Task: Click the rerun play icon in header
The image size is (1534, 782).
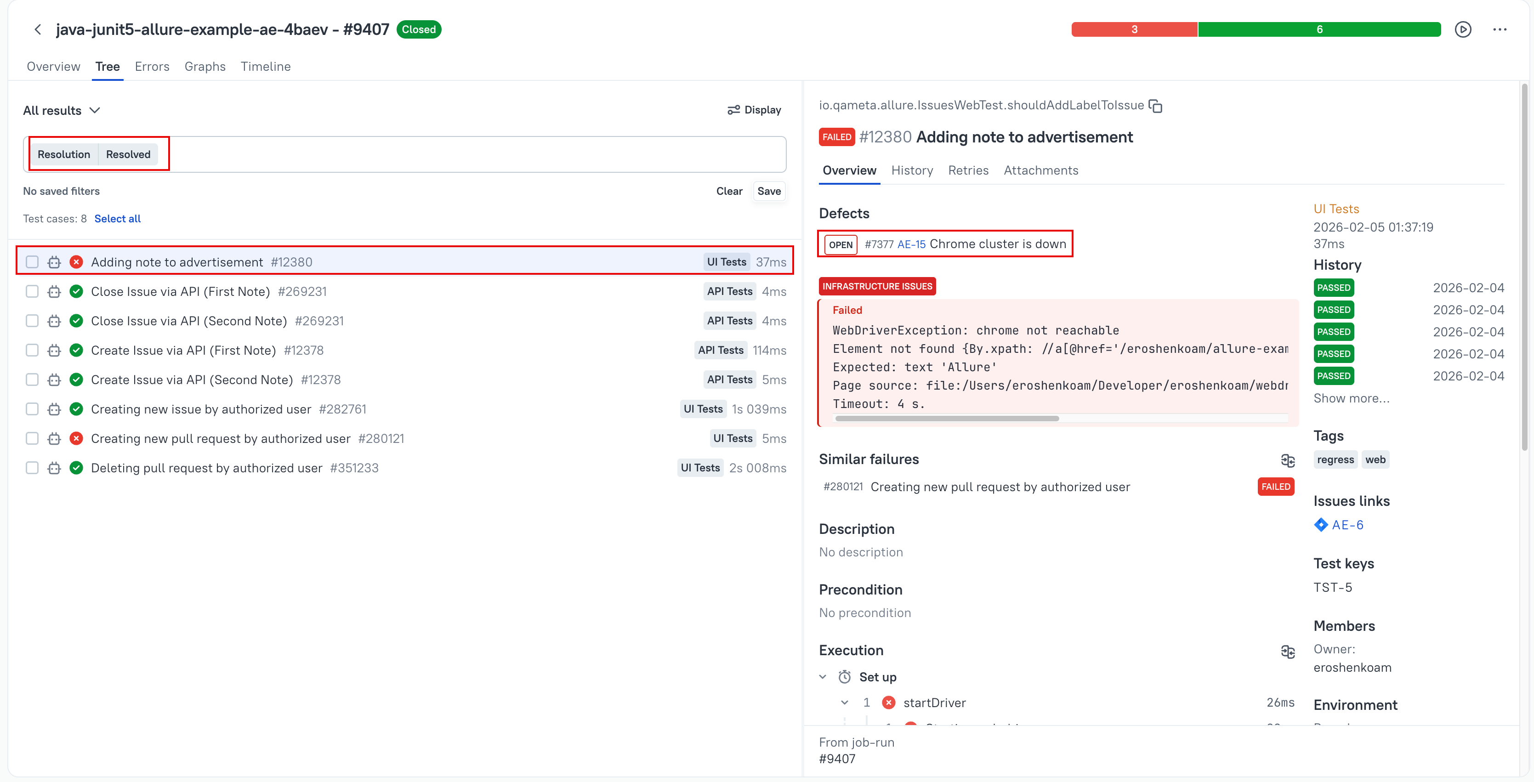Action: click(1463, 29)
